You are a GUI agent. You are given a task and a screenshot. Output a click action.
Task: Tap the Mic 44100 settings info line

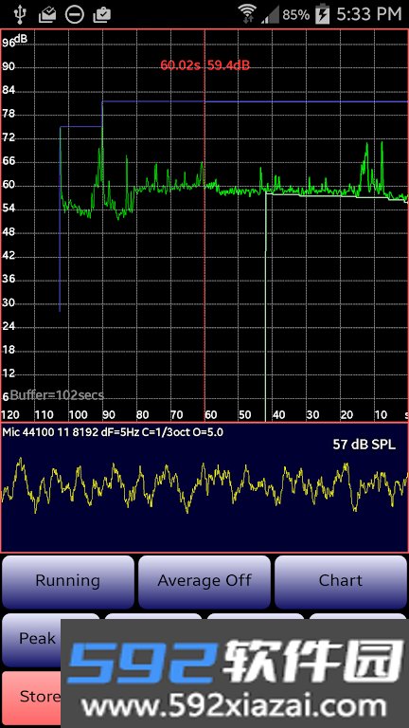pos(113,432)
